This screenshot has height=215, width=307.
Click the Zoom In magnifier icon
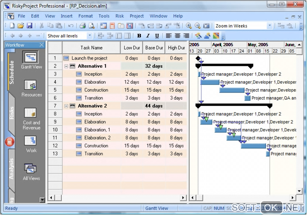[x=189, y=26]
